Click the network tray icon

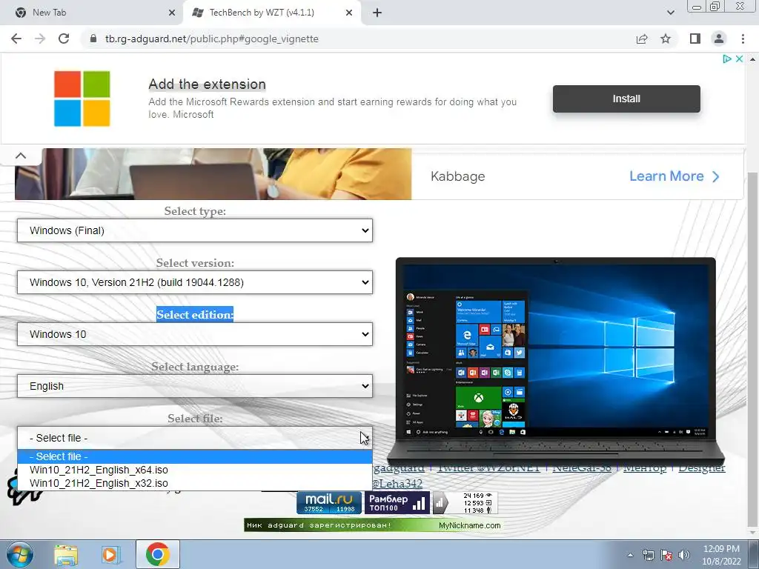click(648, 555)
